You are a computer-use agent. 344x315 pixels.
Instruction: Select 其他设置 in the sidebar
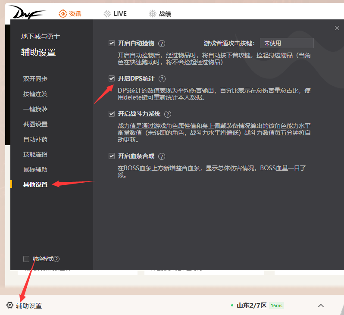[35, 184]
